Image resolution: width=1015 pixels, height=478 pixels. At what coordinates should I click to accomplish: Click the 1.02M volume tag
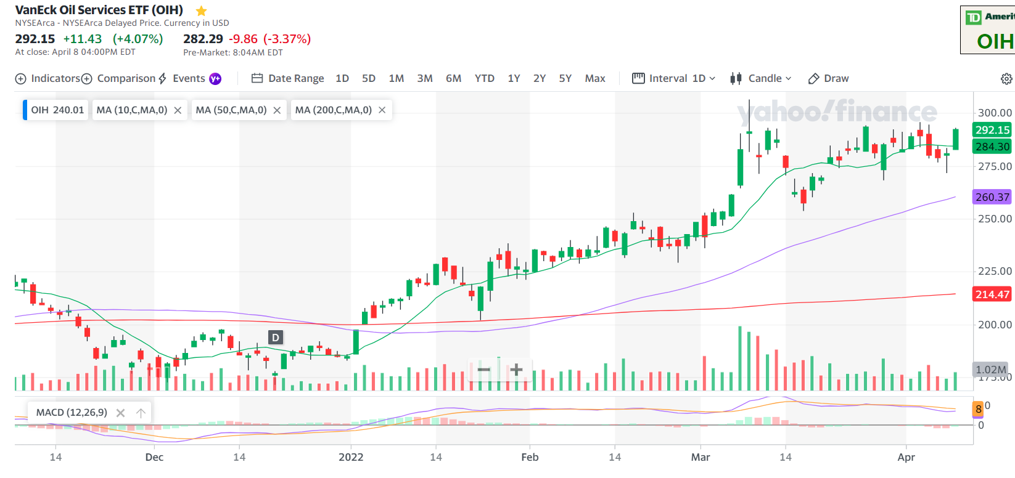(991, 370)
